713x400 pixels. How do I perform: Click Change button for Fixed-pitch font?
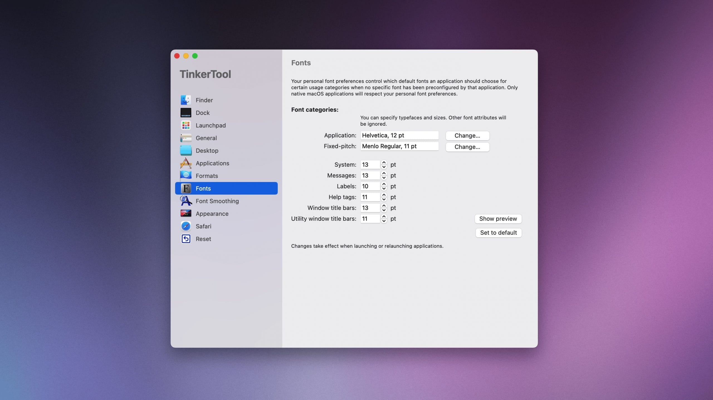click(x=467, y=147)
